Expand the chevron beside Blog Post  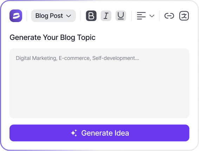[x=69, y=16]
